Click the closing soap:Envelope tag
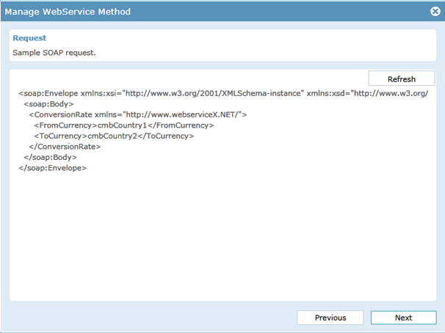The height and width of the screenshot is (333, 445). [x=52, y=168]
